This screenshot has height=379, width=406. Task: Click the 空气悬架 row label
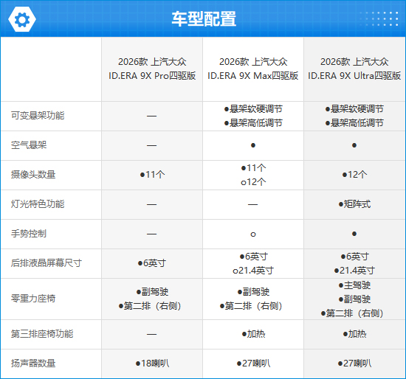click(29, 145)
